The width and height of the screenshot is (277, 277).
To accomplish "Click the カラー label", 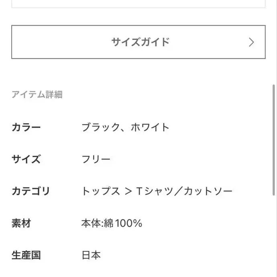I will tap(26, 128).
